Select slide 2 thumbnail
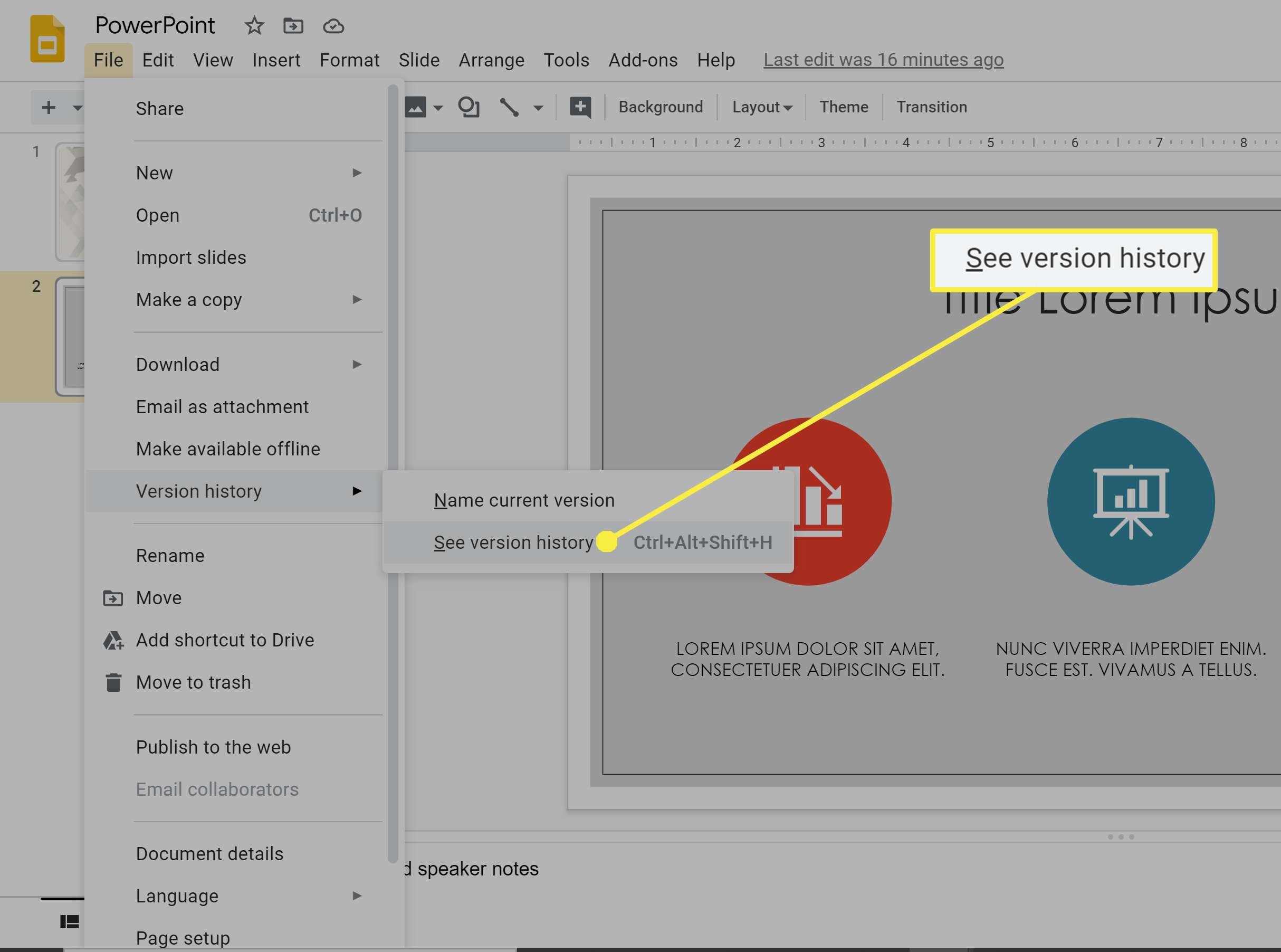Image resolution: width=1281 pixels, height=952 pixels. tap(70, 337)
